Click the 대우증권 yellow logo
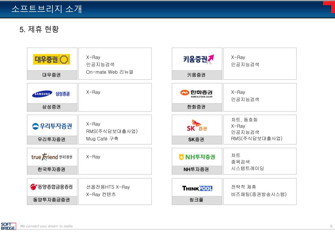 click(51, 59)
